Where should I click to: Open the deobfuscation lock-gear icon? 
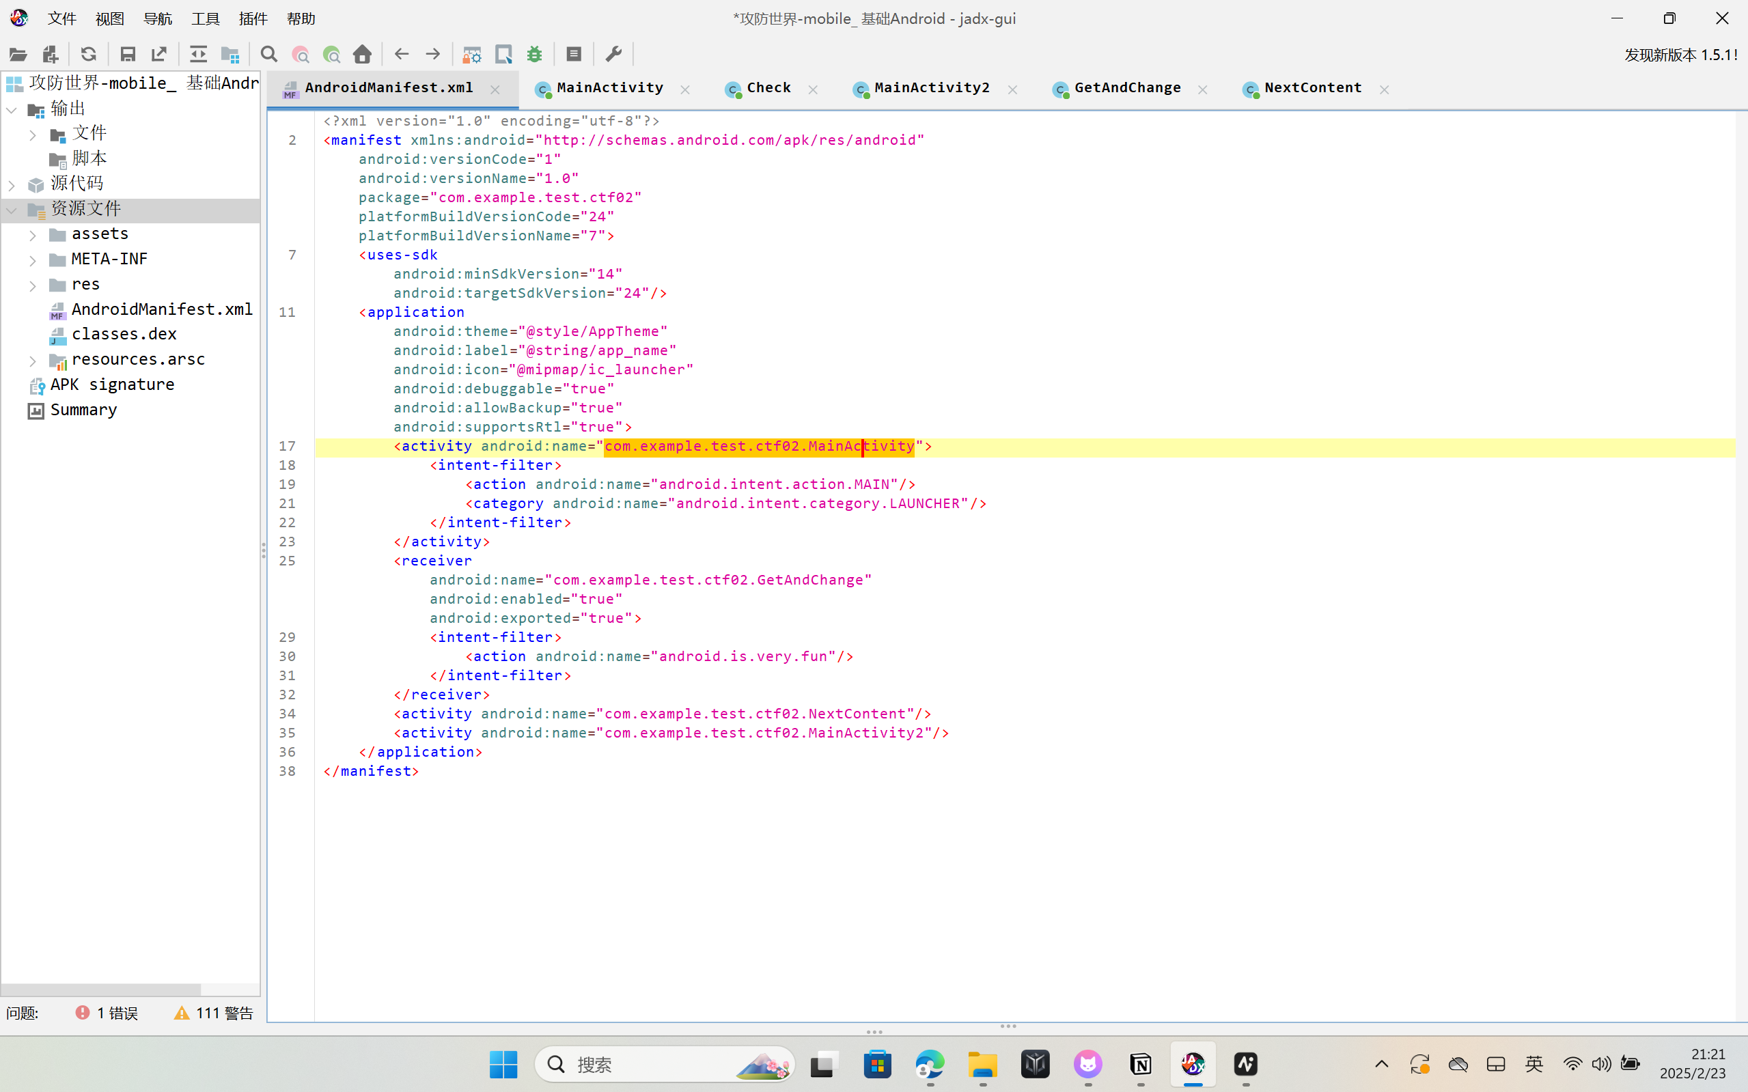472,54
